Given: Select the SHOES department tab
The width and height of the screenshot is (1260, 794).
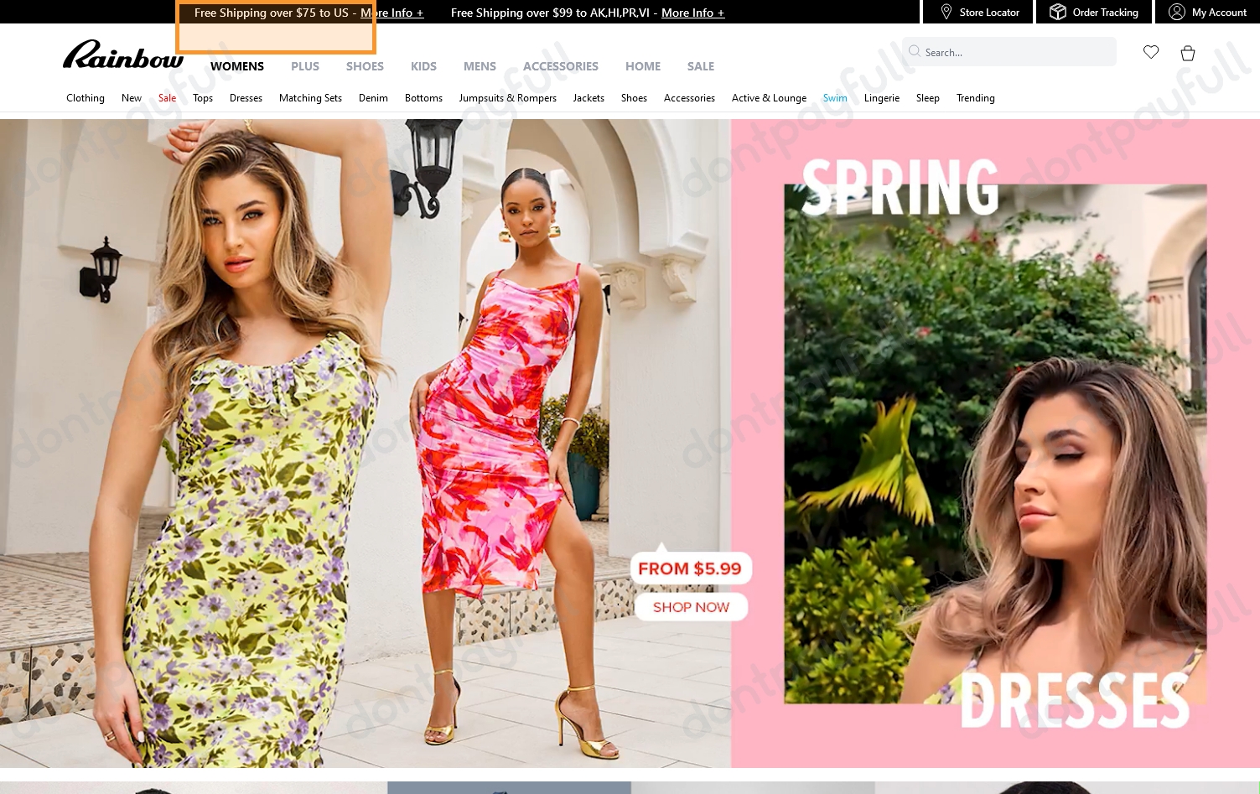Looking at the screenshot, I should tap(365, 66).
